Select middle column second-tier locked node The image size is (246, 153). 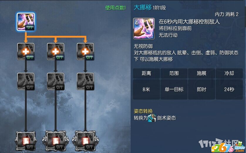55,81
